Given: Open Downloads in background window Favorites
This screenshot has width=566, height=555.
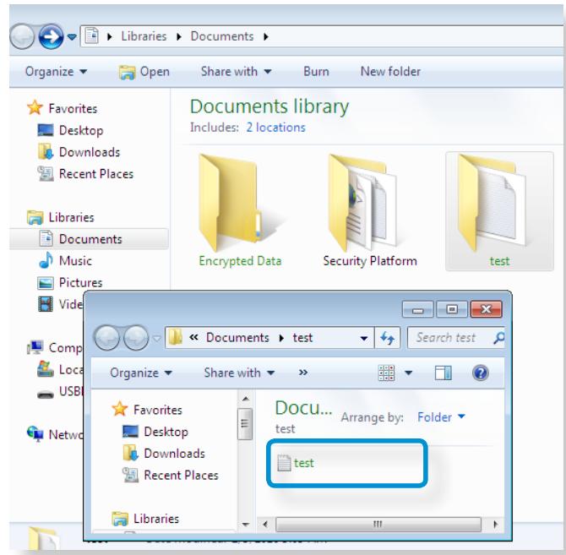Looking at the screenshot, I should (79, 152).
